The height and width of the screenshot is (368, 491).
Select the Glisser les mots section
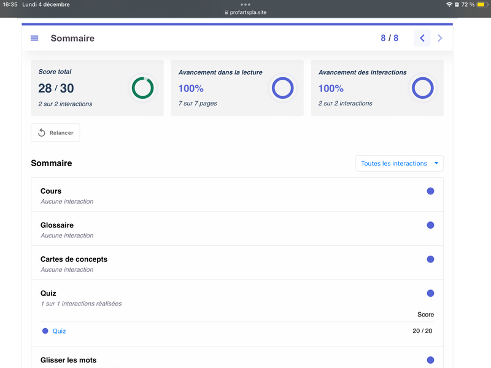pos(69,360)
